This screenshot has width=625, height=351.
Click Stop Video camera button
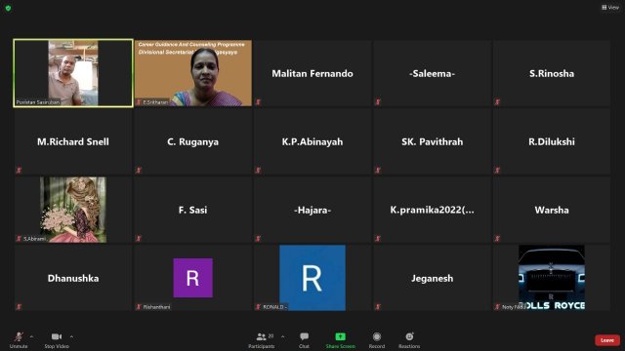pyautogui.click(x=57, y=340)
